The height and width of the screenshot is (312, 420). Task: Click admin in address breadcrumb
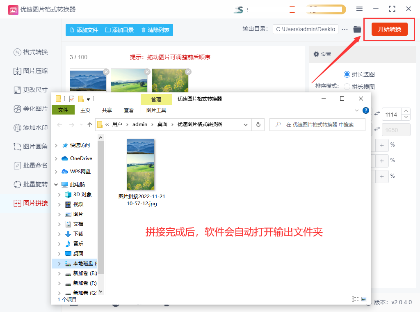click(x=140, y=124)
